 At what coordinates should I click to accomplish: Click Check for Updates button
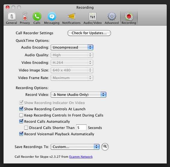pos(89,33)
